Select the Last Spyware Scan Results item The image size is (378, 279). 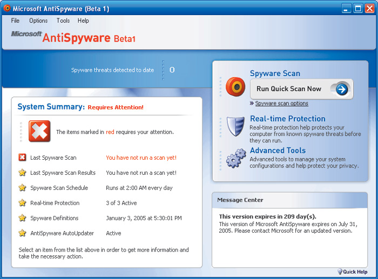(x=63, y=173)
